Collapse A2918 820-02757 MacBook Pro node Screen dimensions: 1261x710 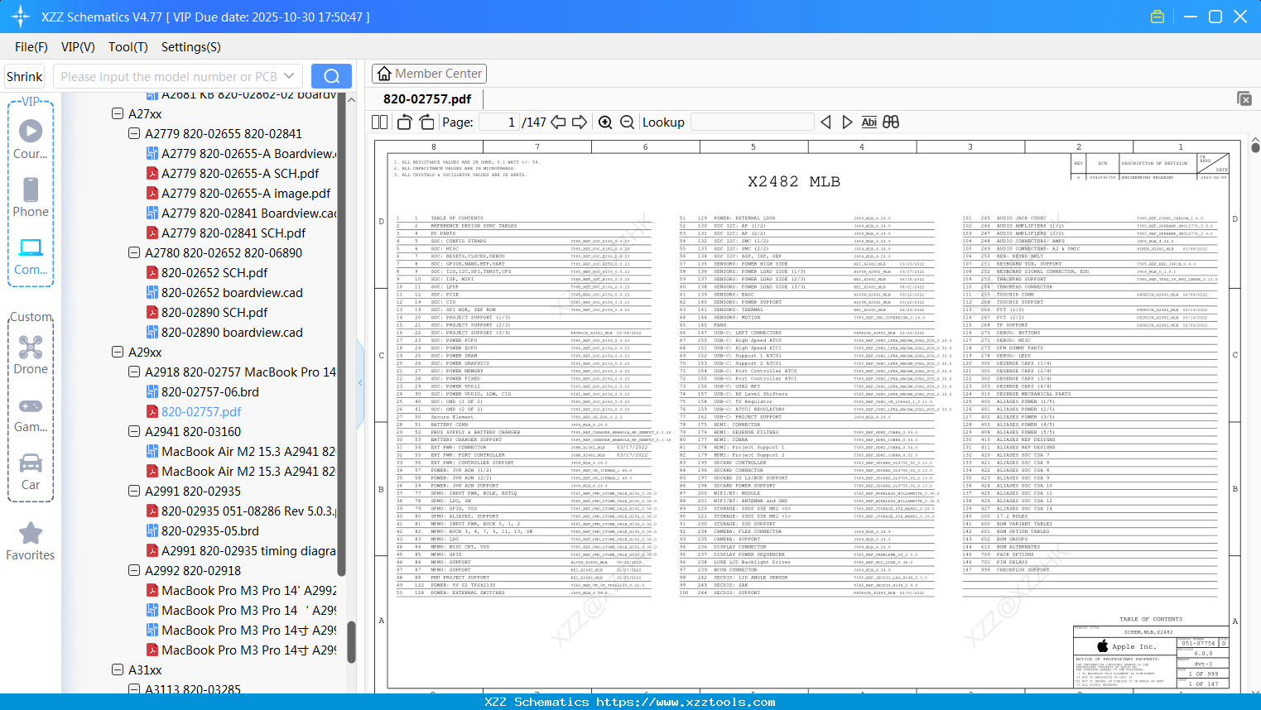134,372
